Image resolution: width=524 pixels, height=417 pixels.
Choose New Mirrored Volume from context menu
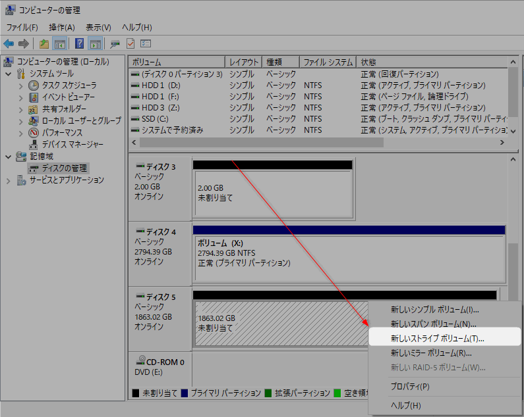(445, 353)
